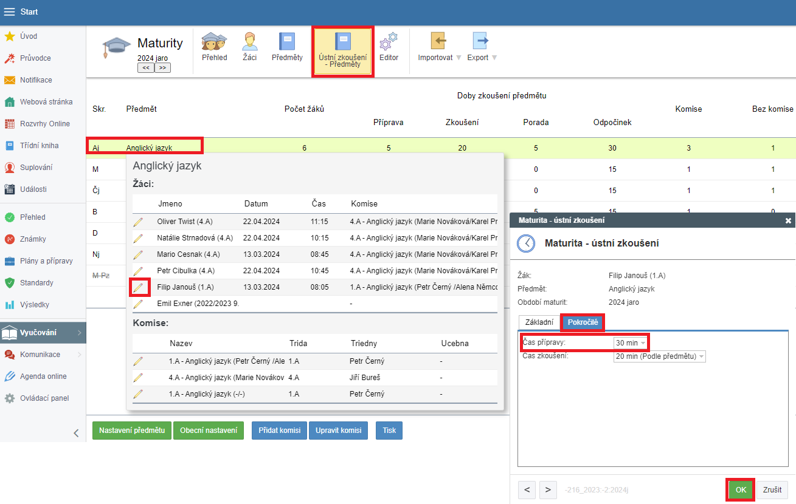Click the Přehled toolbar icon

pyautogui.click(x=214, y=47)
